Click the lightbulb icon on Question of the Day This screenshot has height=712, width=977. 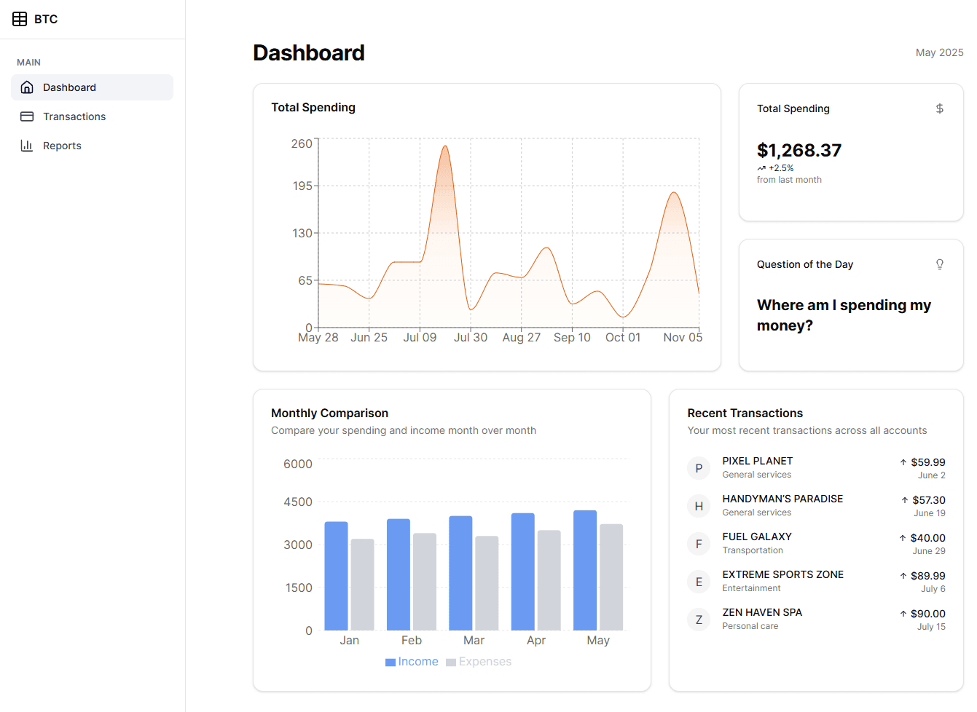pyautogui.click(x=939, y=264)
